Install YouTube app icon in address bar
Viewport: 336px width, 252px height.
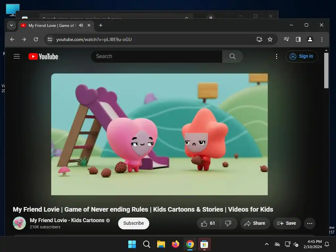pyautogui.click(x=259, y=39)
